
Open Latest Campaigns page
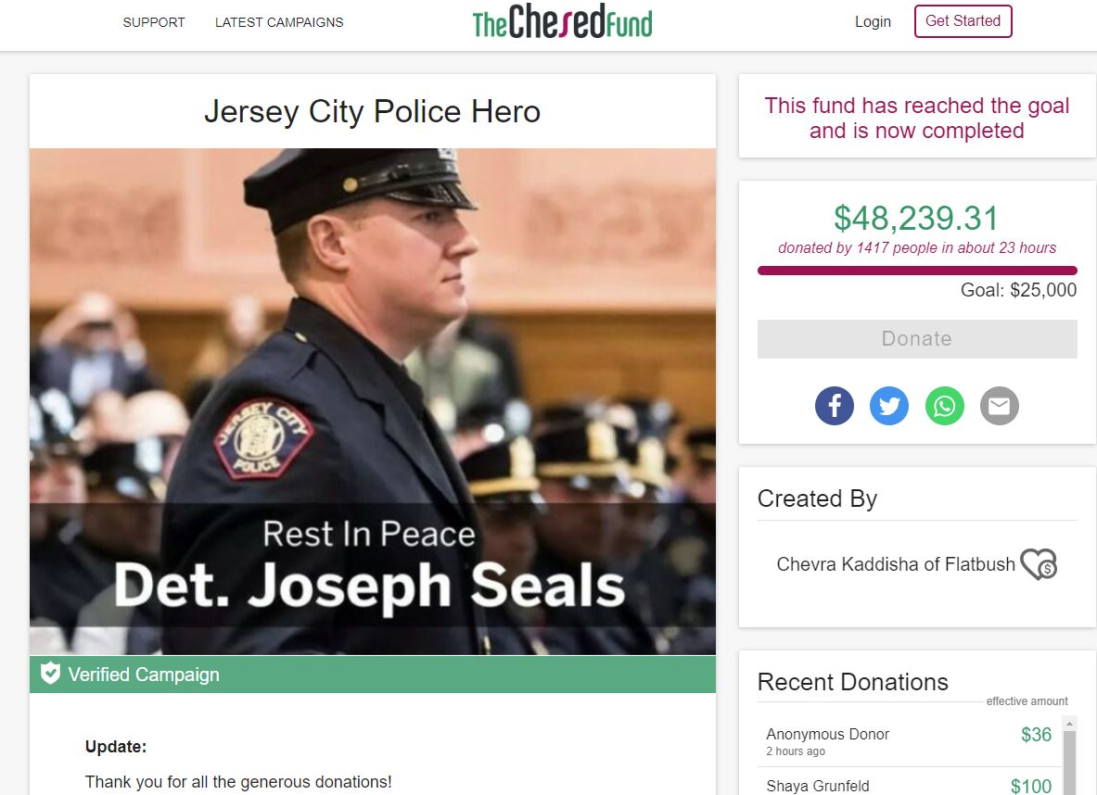(x=279, y=22)
